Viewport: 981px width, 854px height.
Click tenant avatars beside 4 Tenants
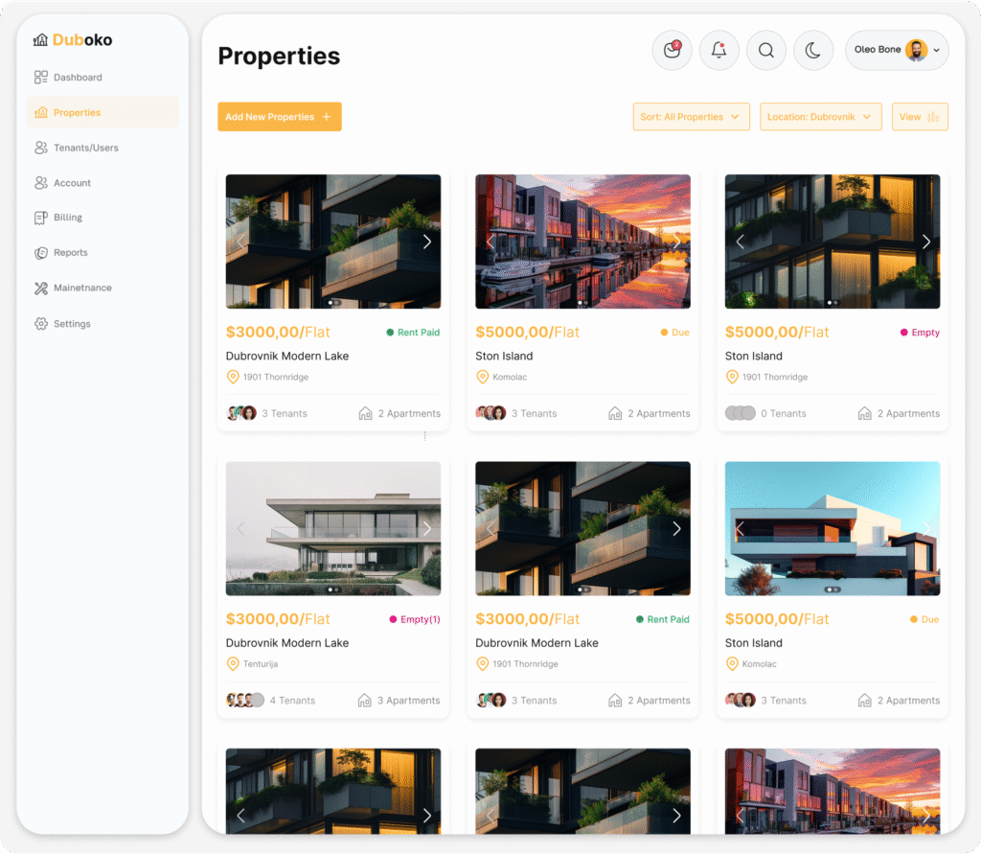[244, 700]
